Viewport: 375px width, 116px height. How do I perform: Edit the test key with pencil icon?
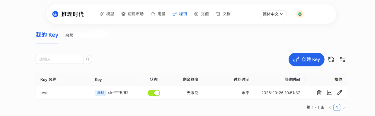pyautogui.click(x=340, y=93)
